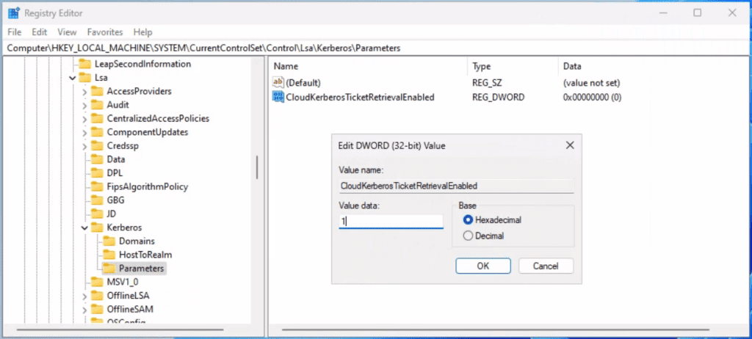The height and width of the screenshot is (339, 752).
Task: Click Cancel in Edit DWORD dialog
Action: click(x=546, y=266)
